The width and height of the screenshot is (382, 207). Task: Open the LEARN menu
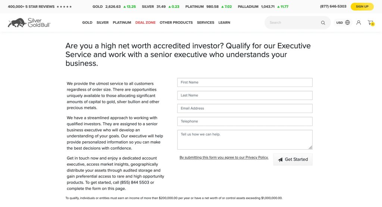[224, 23]
